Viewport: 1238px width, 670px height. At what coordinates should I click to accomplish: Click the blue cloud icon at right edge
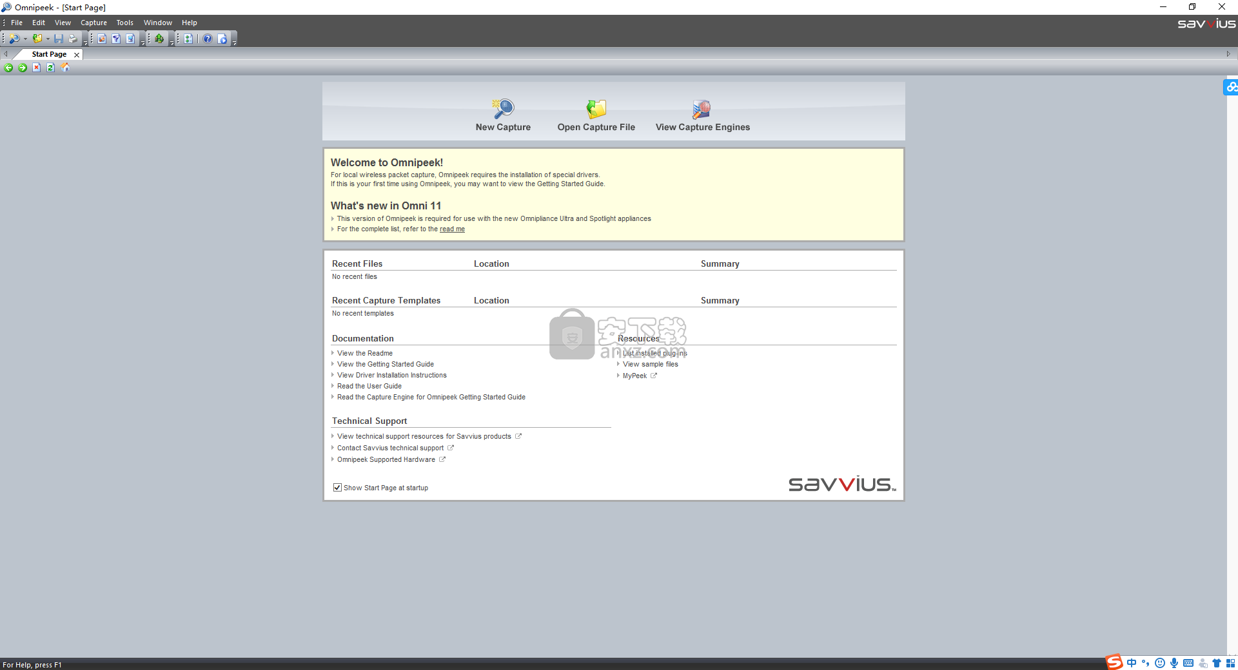pos(1231,87)
